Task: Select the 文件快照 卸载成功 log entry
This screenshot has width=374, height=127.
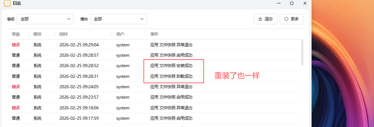Action: (x=171, y=76)
